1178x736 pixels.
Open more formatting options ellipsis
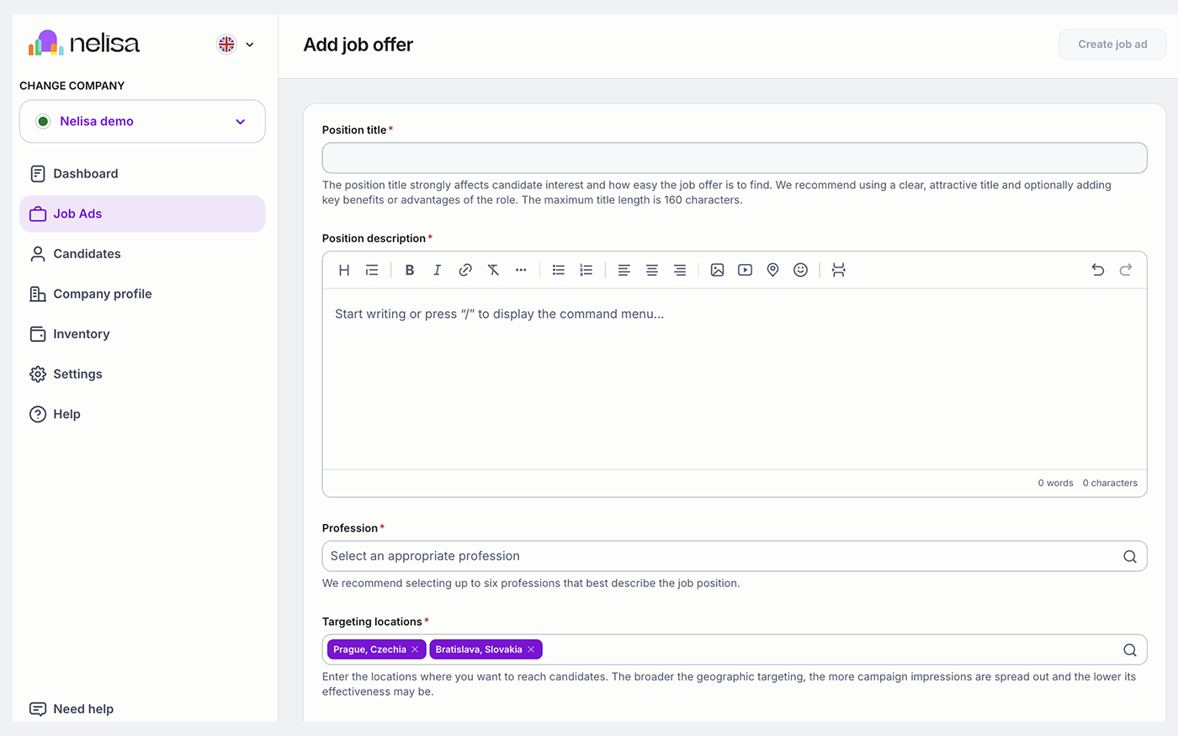tap(521, 270)
